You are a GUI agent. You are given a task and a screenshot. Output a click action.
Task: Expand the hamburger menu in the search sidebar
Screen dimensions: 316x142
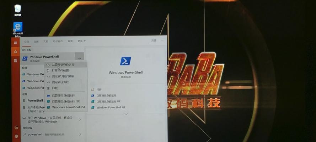(16, 43)
